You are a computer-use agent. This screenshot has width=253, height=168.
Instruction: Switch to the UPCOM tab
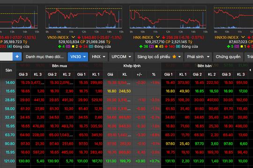(121, 57)
